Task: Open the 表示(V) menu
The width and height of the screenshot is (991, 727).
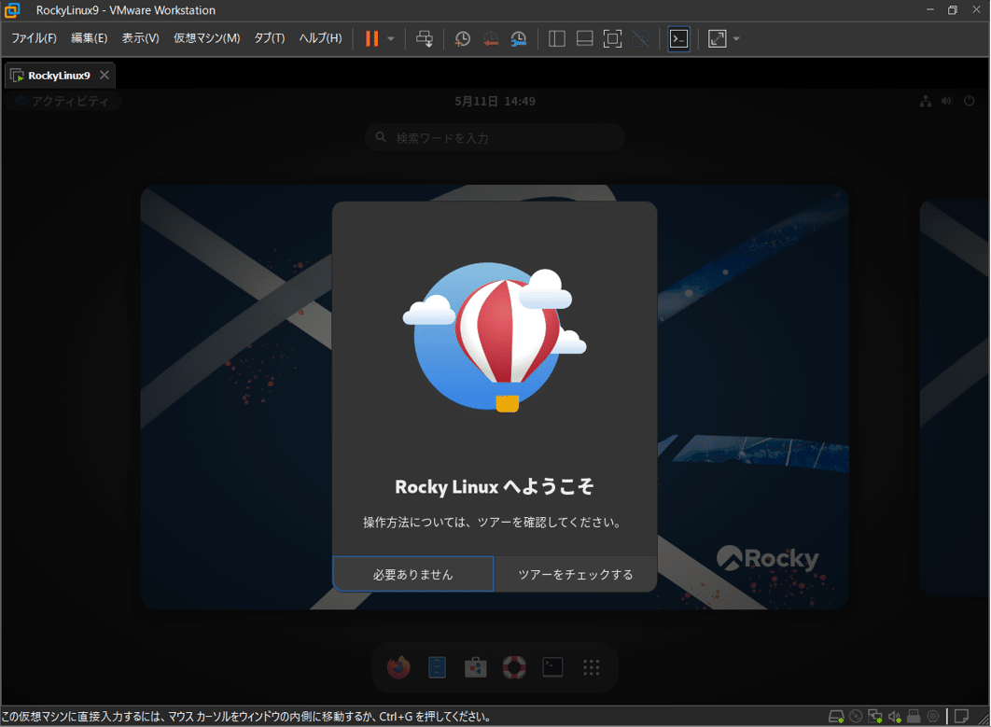Action: tap(140, 38)
